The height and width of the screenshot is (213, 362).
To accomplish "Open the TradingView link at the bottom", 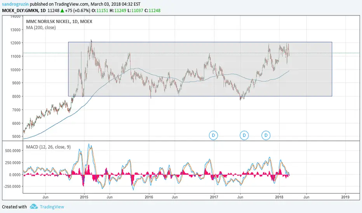I will (x=52, y=207).
